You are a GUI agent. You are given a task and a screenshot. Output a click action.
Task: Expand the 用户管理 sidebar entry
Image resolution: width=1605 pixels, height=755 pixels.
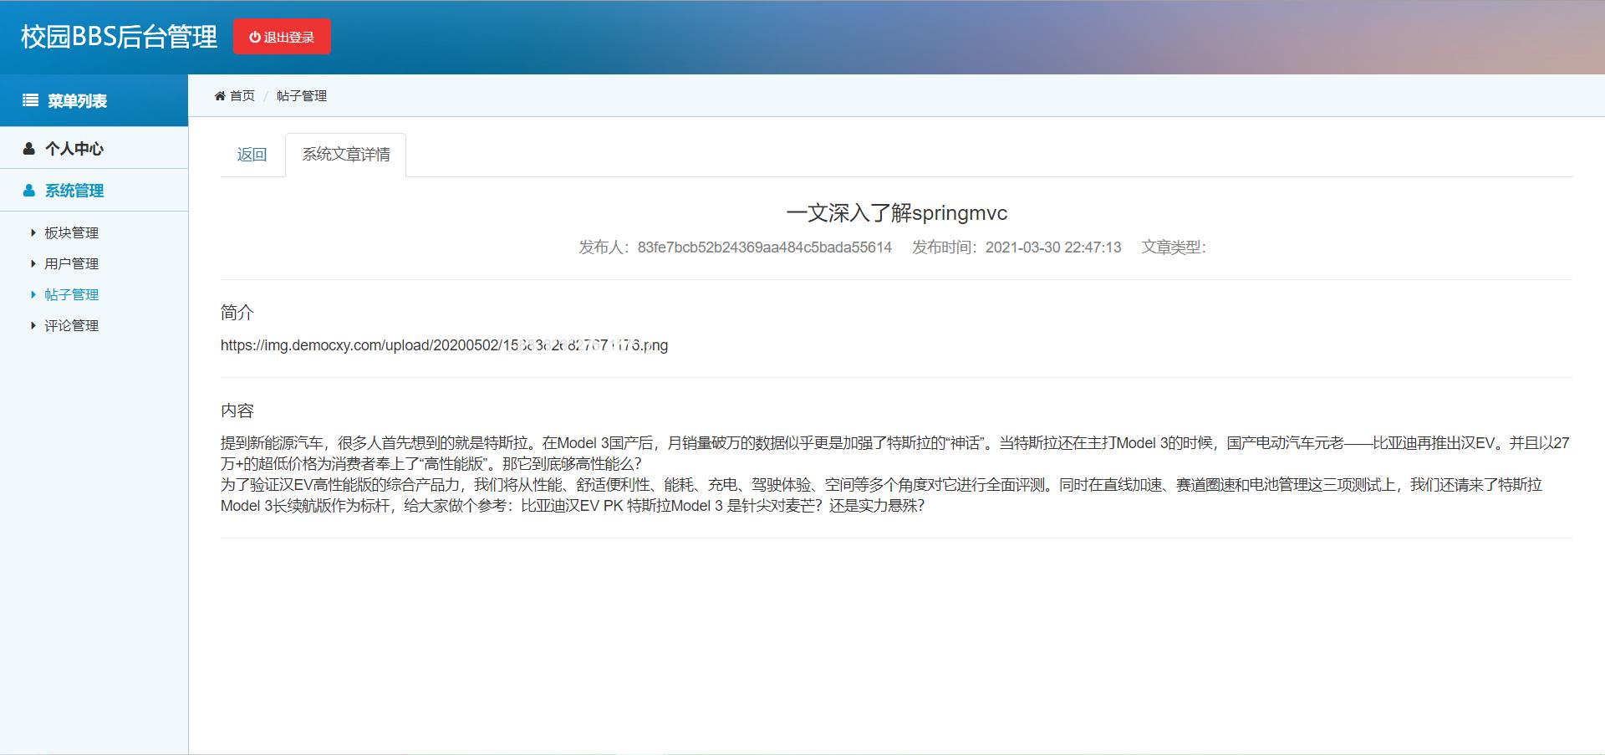click(x=71, y=263)
